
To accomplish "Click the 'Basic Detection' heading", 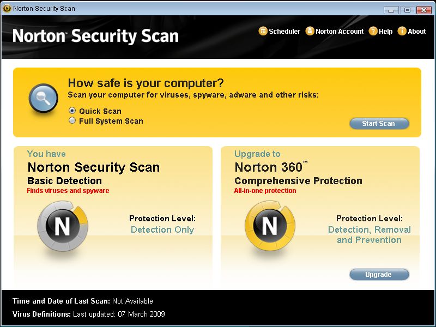I will click(x=64, y=181).
